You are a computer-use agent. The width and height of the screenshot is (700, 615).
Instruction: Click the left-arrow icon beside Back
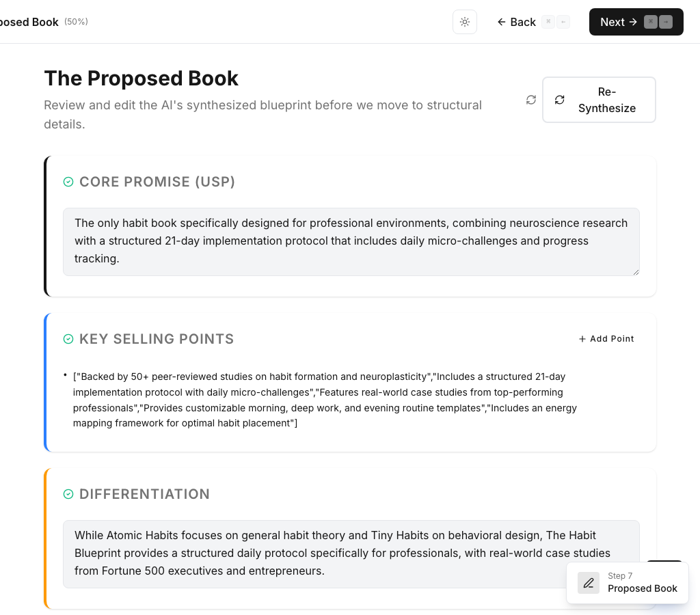click(x=502, y=22)
